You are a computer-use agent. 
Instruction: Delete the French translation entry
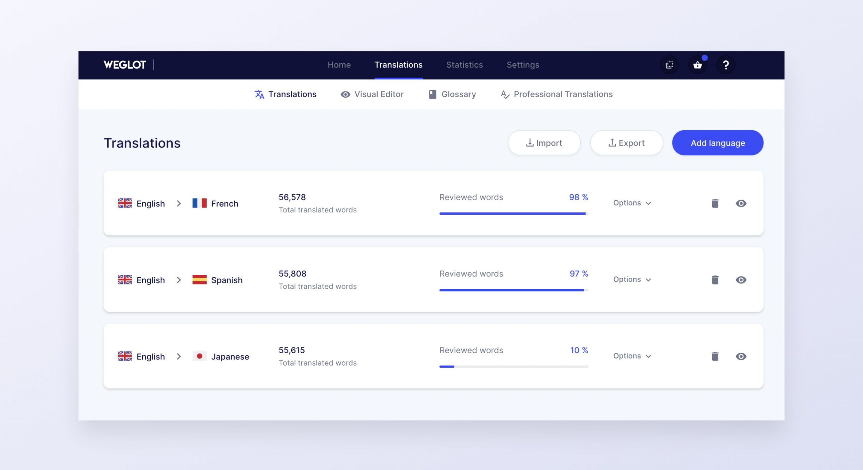(x=714, y=203)
